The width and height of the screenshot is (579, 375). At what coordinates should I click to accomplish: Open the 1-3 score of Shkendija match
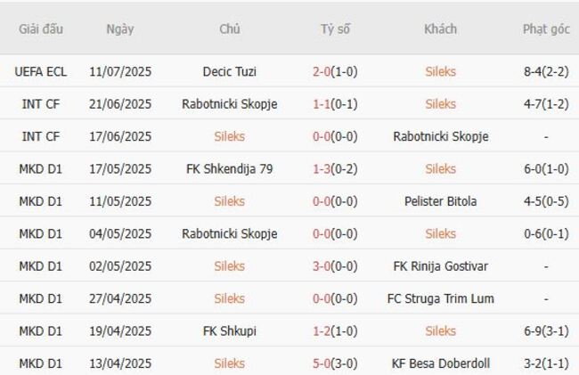tap(335, 169)
